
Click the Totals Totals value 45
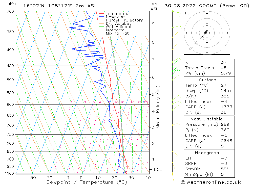coord(224,68)
